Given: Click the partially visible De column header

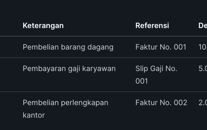Looking at the screenshot, I should point(203,26).
